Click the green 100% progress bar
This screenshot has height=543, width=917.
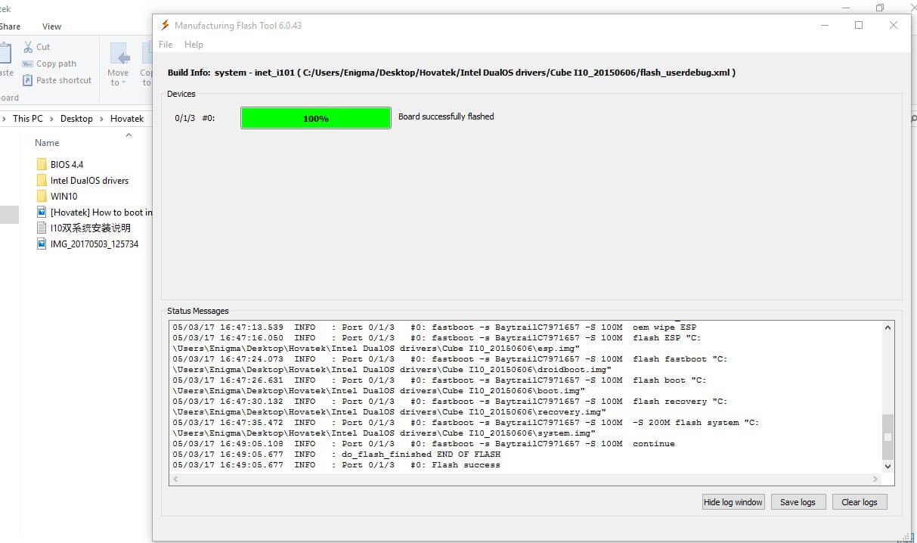tap(315, 118)
